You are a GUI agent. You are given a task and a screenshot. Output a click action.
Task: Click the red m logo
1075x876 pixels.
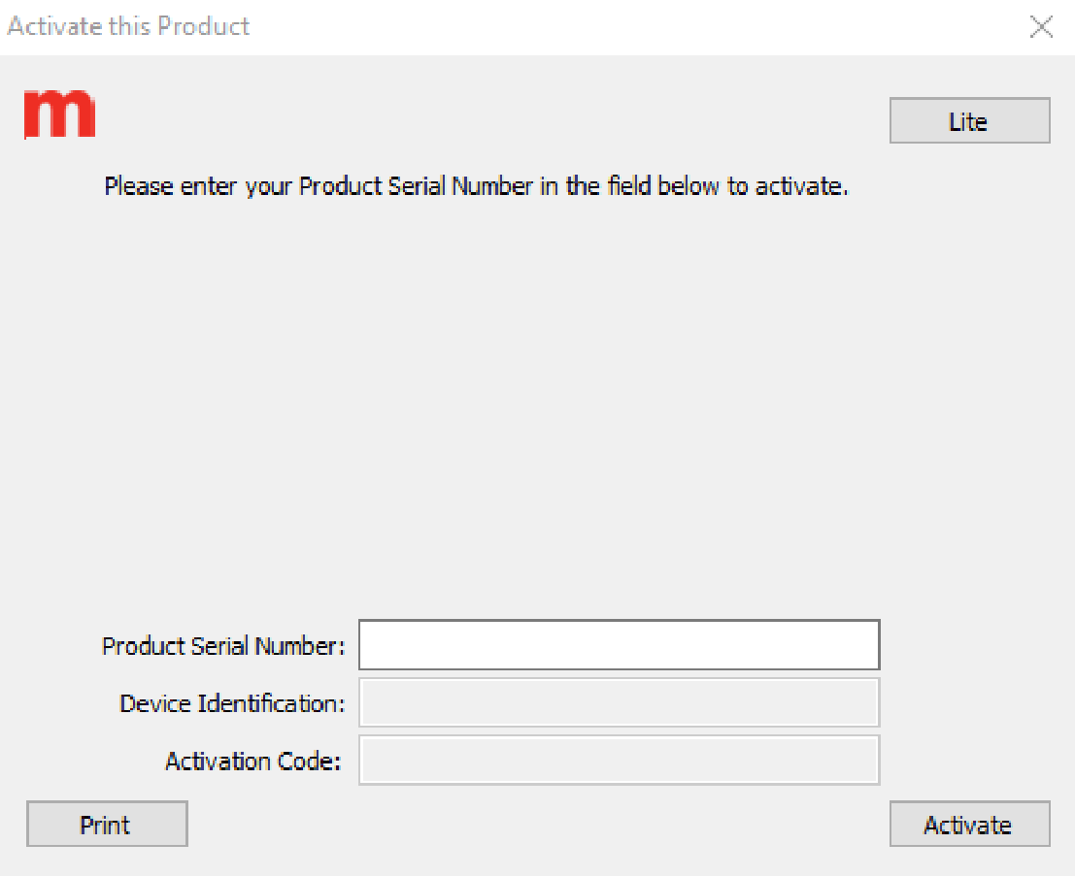pos(59,115)
